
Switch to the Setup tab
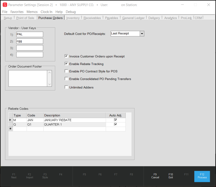click(x=8, y=18)
